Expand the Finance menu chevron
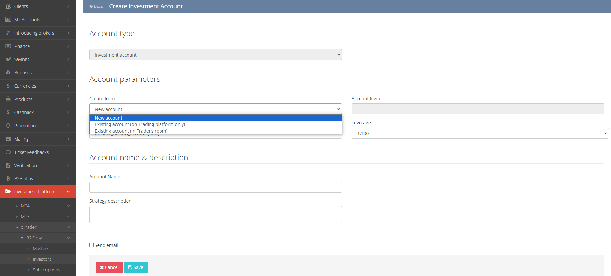 68,46
